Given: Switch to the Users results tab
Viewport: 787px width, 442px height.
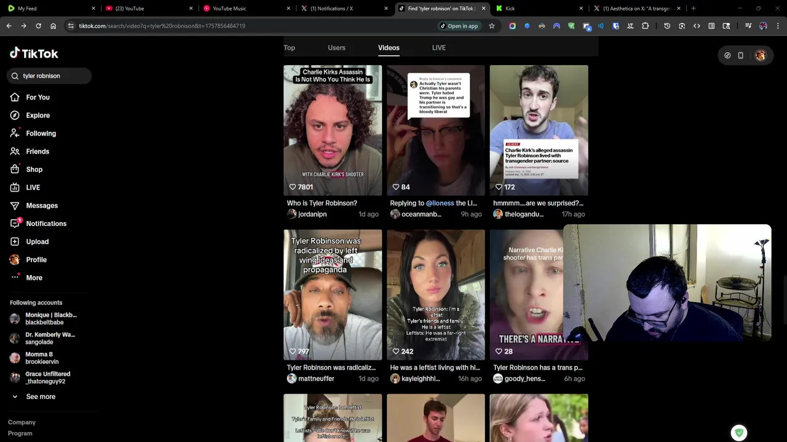Looking at the screenshot, I should pyautogui.click(x=336, y=47).
